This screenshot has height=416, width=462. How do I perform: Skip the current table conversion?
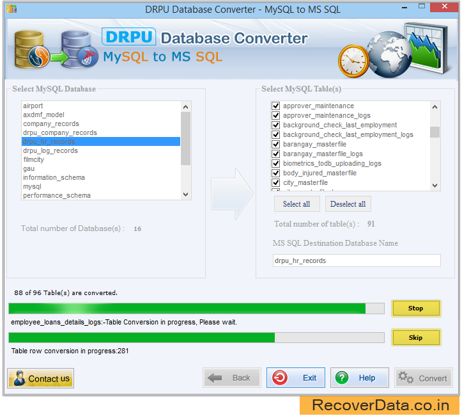[416, 337]
